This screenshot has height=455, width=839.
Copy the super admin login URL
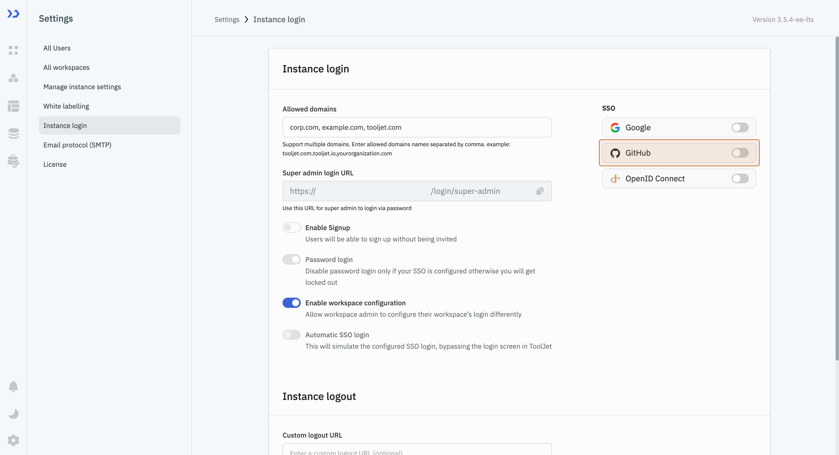540,191
